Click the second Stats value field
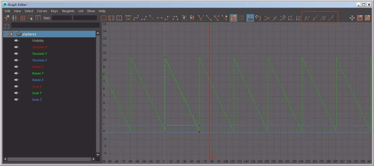This screenshot has width=374, height=166. coord(85,18)
